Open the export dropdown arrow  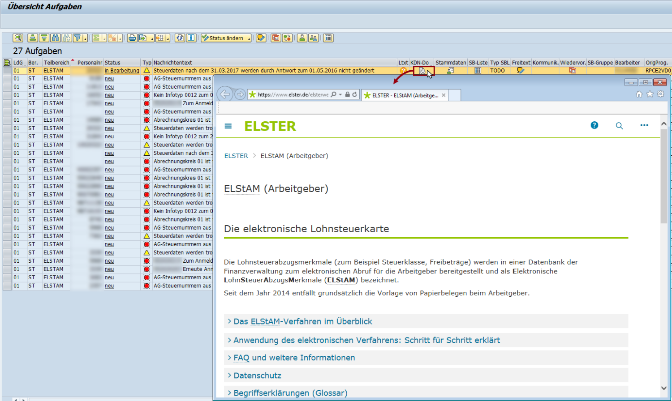tap(151, 38)
